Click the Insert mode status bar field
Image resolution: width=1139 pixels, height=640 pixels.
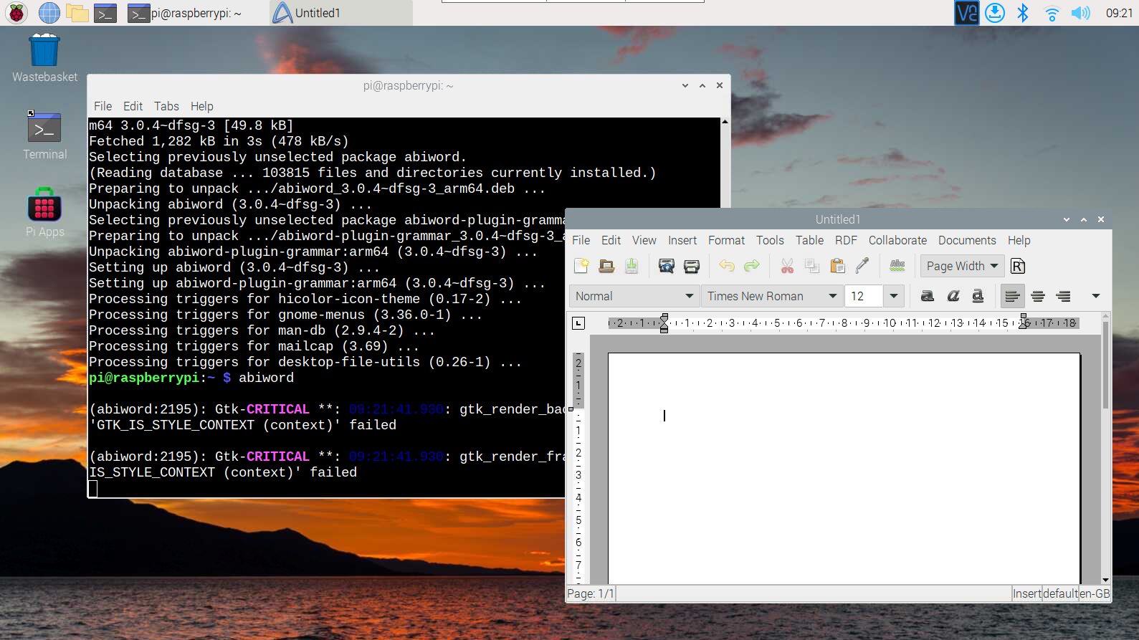click(x=1026, y=593)
